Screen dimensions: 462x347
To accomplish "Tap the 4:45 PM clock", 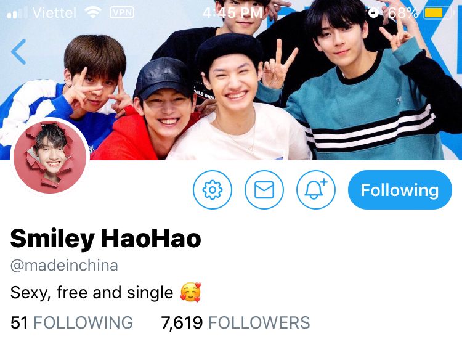I will pos(232,13).
